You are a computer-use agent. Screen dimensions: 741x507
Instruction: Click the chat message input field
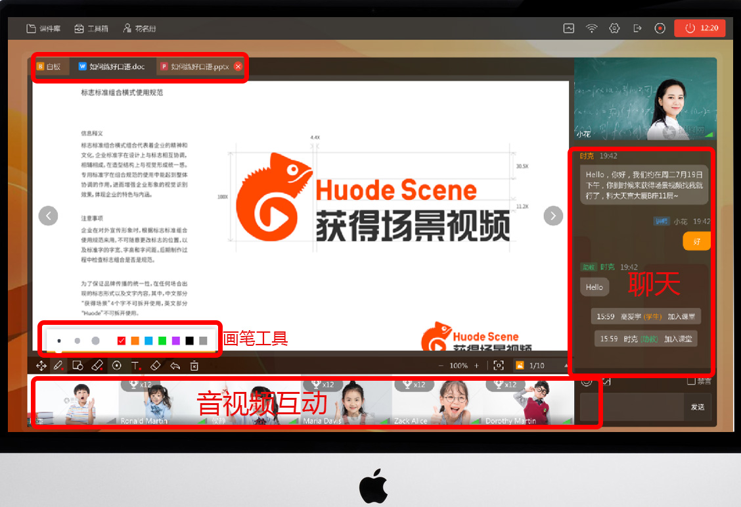point(632,407)
